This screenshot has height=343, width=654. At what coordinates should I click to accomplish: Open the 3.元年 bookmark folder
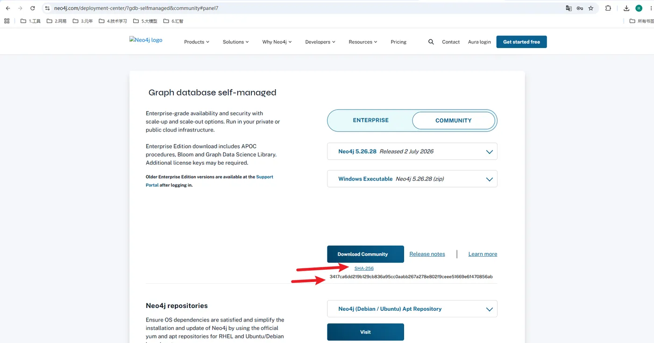click(83, 21)
